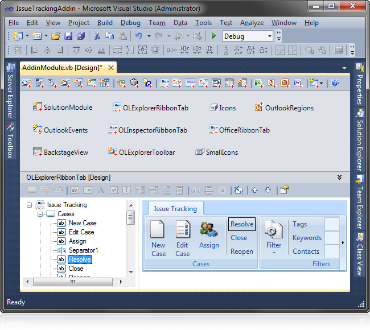The width and height of the screenshot is (370, 330).
Task: Open New Project dropdown arrow
Action: (27, 36)
